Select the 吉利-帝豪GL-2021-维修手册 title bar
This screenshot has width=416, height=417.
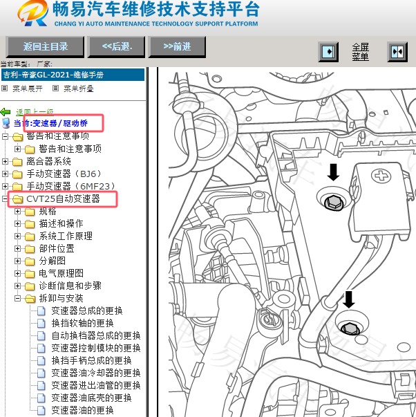(x=73, y=75)
